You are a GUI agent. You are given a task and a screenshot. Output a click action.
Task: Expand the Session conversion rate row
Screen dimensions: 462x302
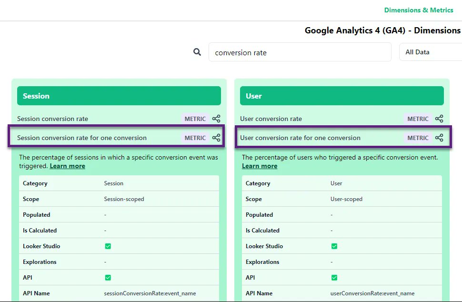119,119
